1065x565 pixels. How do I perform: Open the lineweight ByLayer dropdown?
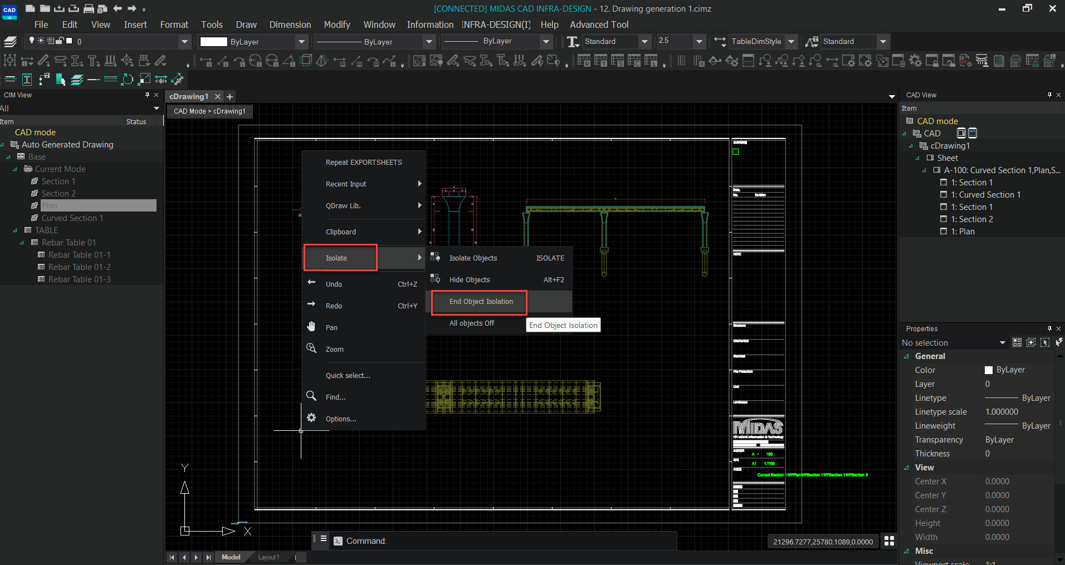pyautogui.click(x=546, y=41)
